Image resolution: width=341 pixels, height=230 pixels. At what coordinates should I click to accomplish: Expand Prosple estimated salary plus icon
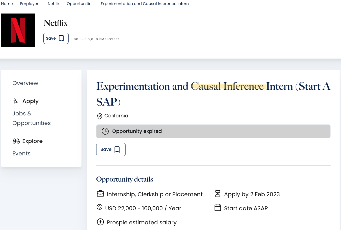(x=100, y=222)
